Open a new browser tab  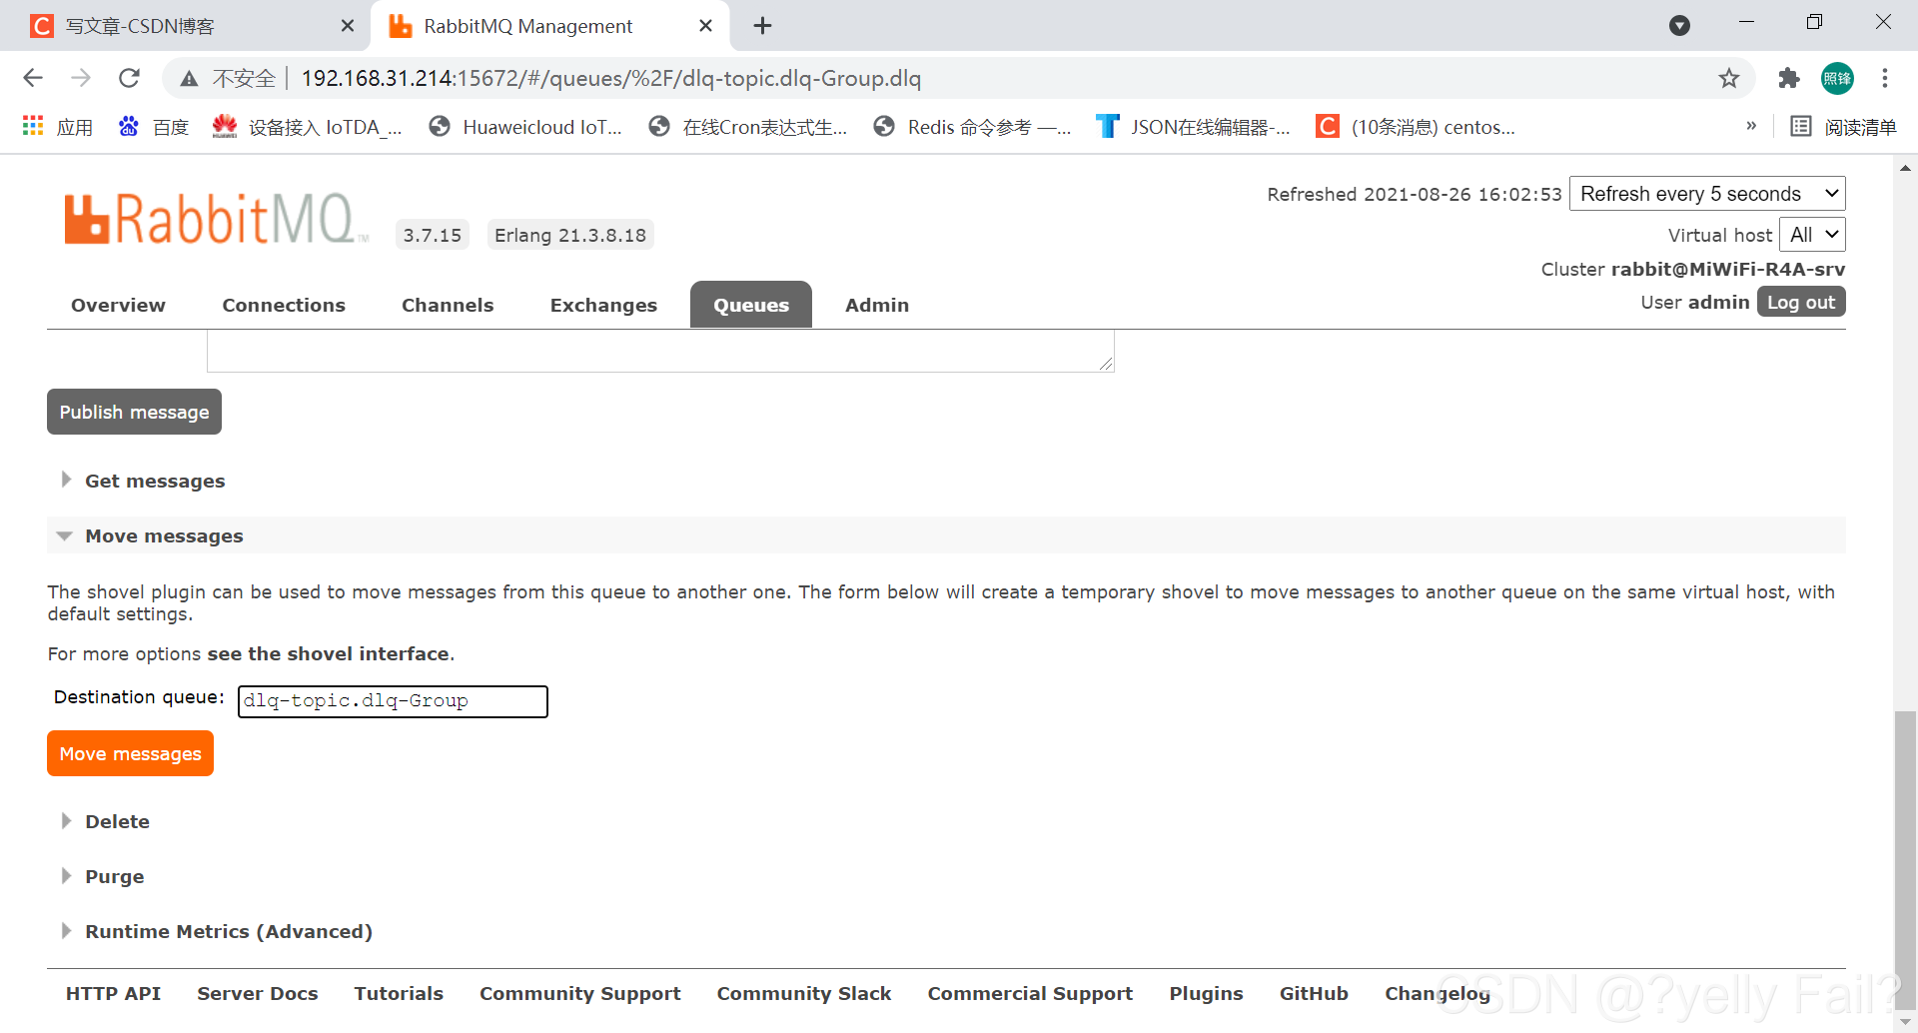(762, 26)
